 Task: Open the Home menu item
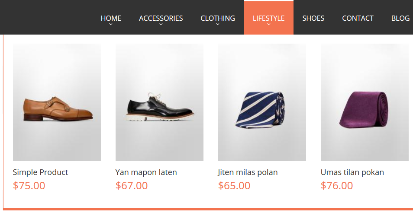[111, 18]
